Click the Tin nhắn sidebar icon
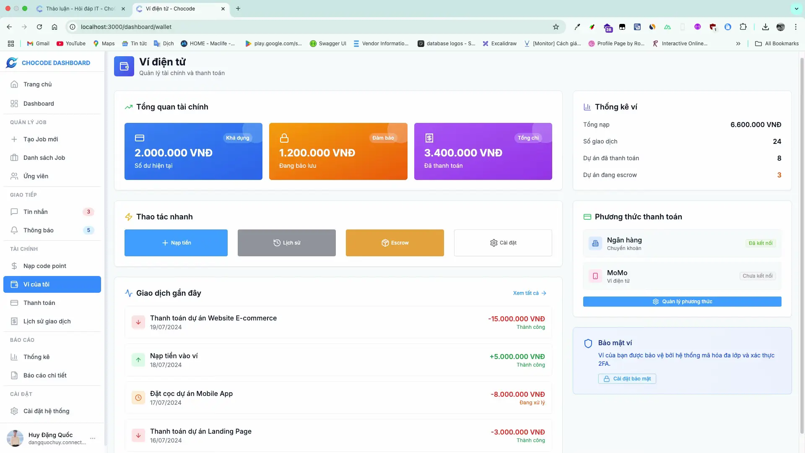Image resolution: width=805 pixels, height=453 pixels. point(14,212)
